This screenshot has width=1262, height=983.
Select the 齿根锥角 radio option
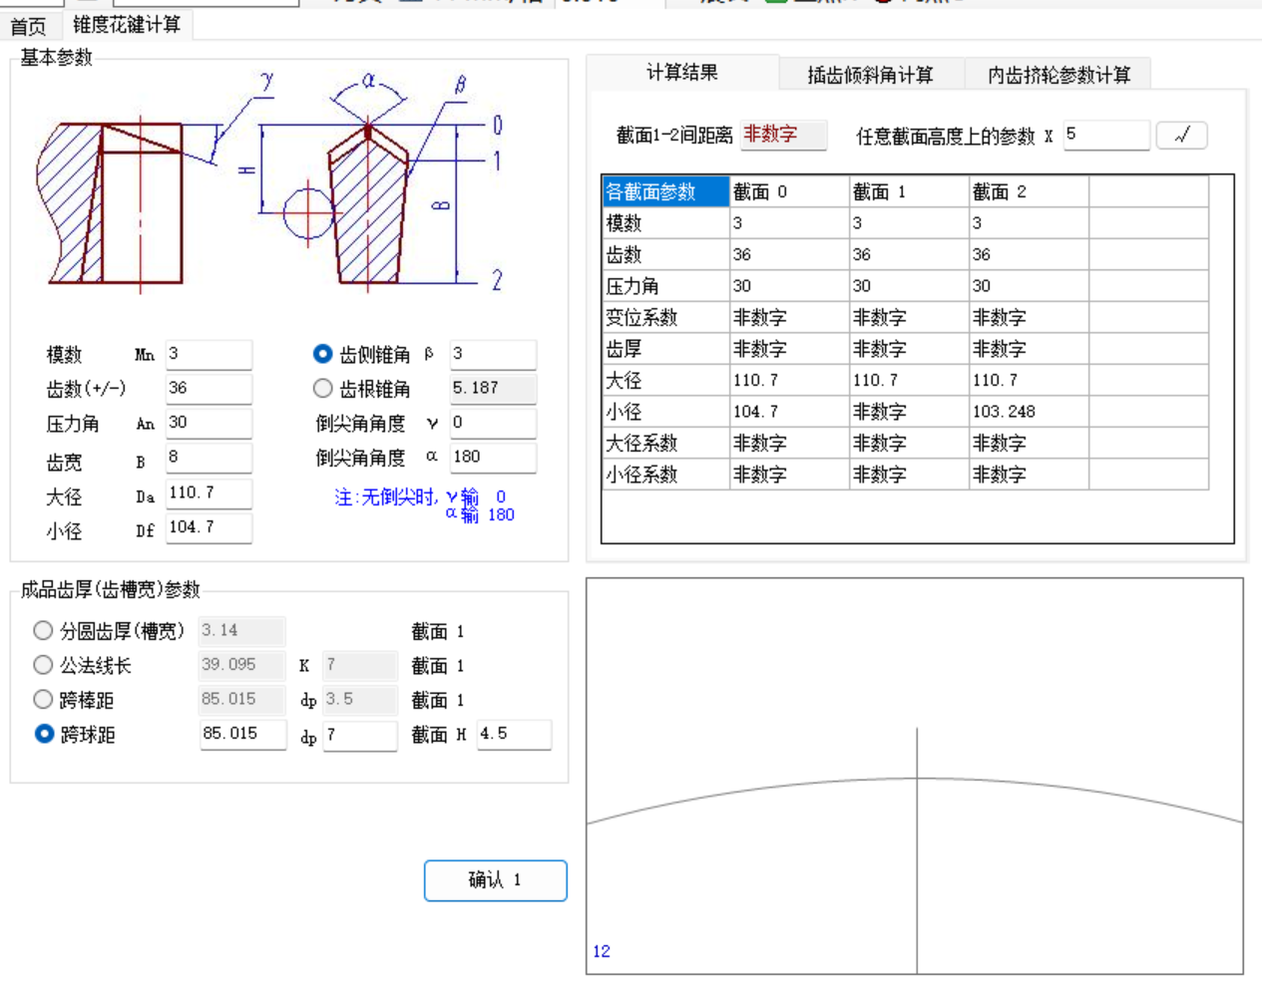click(x=322, y=389)
